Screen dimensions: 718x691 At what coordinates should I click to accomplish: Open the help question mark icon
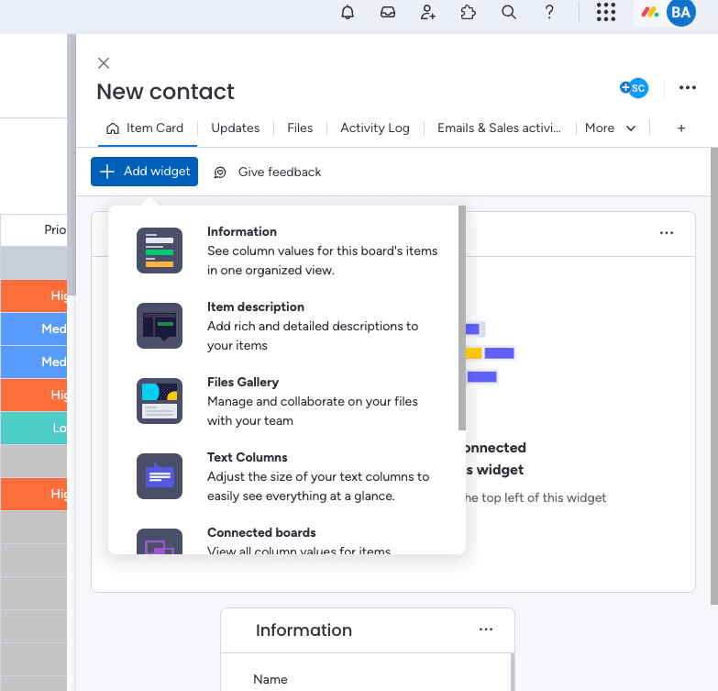(549, 12)
